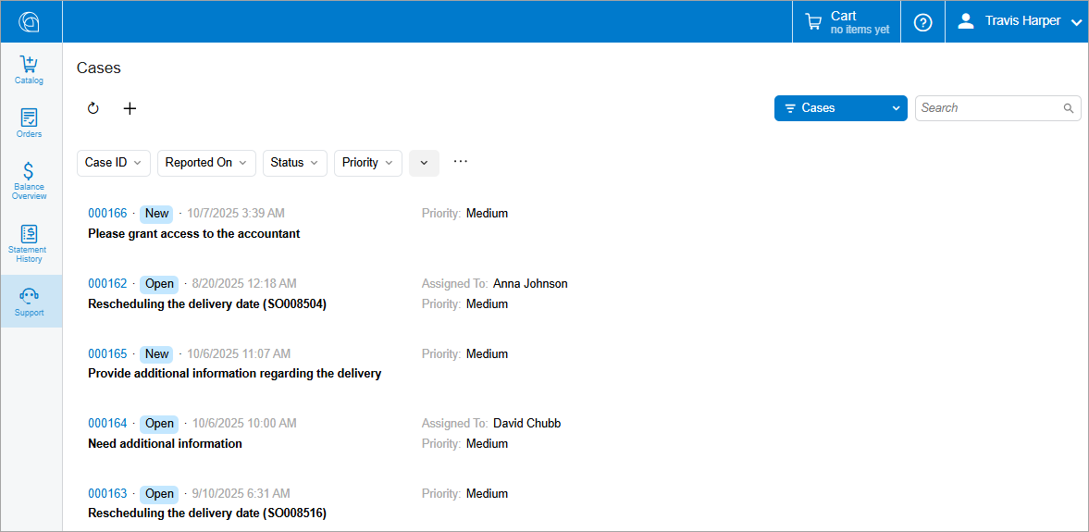Open the Cases filter dropdown

[x=840, y=108]
